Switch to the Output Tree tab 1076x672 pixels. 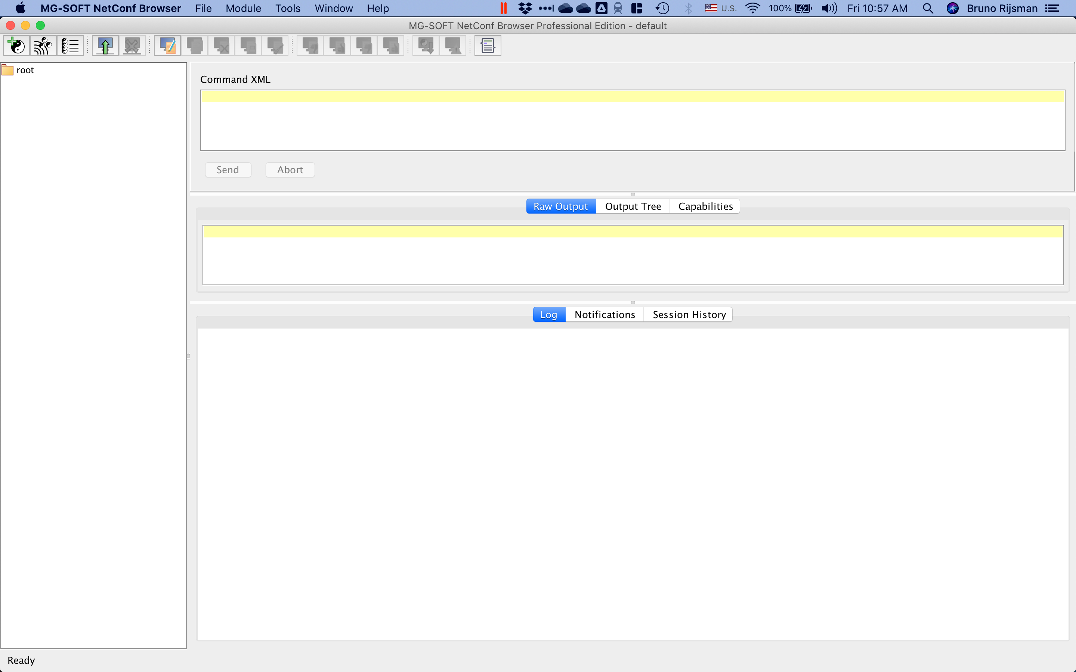tap(632, 206)
